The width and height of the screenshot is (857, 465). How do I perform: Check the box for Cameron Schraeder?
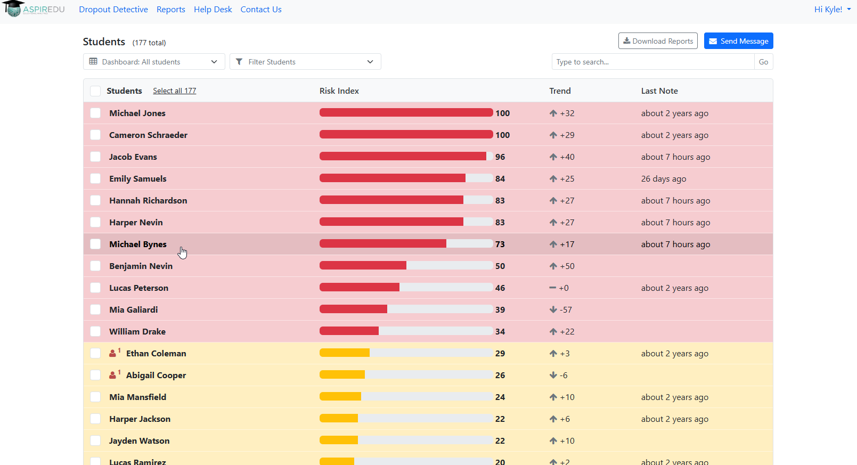(x=95, y=135)
